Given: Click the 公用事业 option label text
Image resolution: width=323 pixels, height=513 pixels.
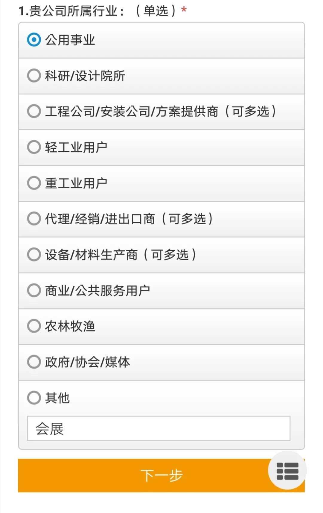Looking at the screenshot, I should point(70,40).
